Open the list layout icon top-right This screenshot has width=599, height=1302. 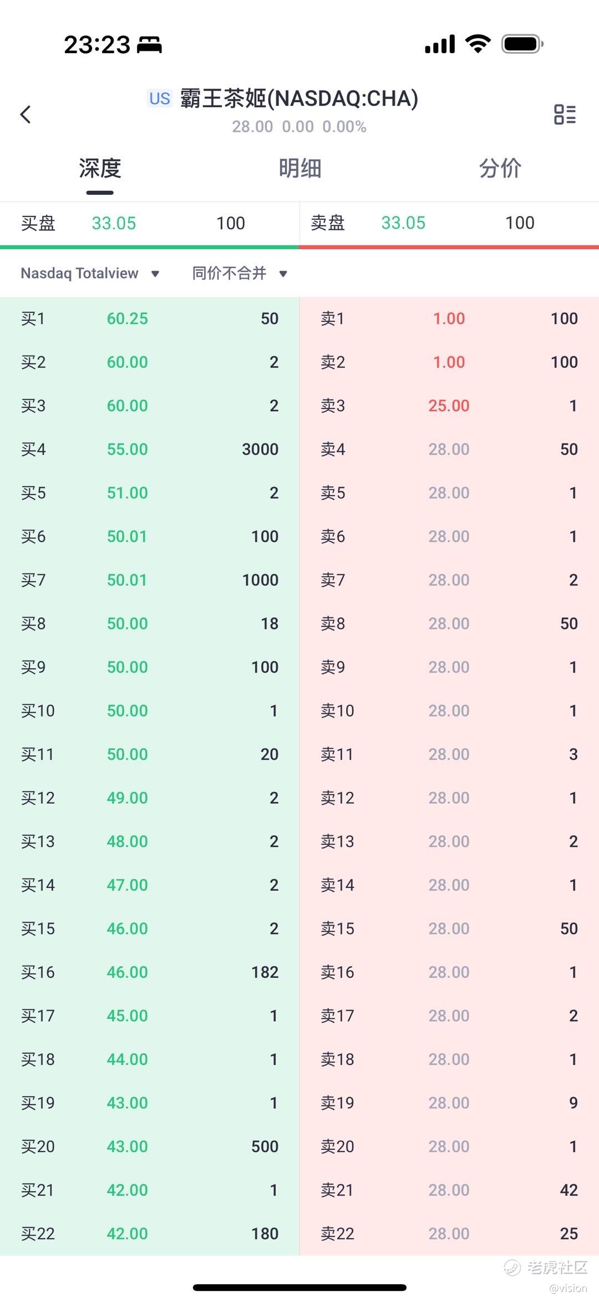(565, 115)
